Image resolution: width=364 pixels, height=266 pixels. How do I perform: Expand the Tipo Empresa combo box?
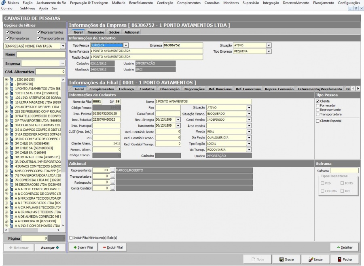pyautogui.click(x=269, y=51)
